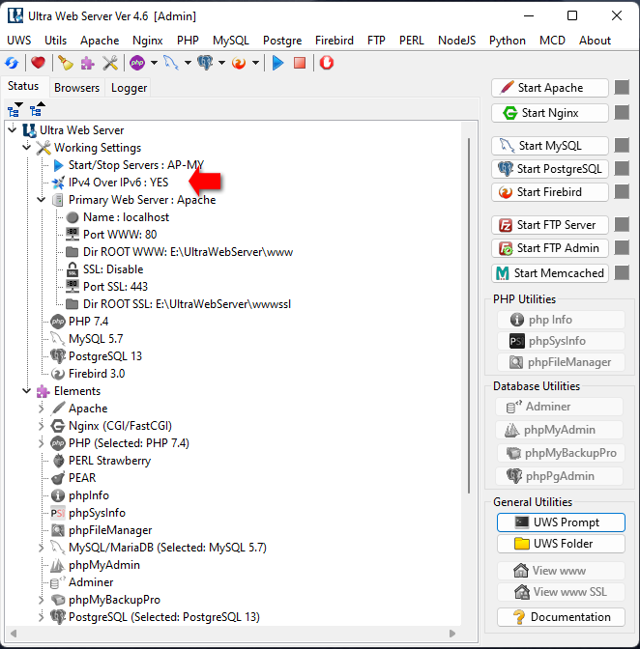The width and height of the screenshot is (640, 649).
Task: Collapse the Working Settings node
Action: [27, 147]
